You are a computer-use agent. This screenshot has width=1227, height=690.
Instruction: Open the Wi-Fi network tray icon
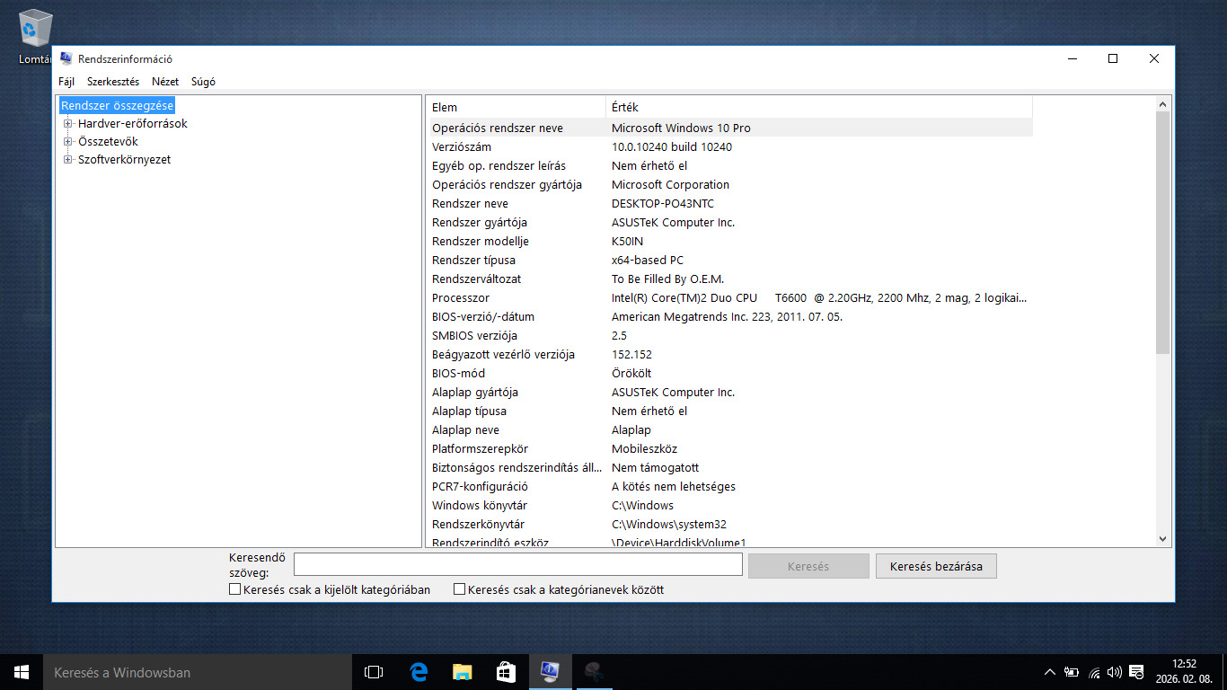tap(1094, 672)
